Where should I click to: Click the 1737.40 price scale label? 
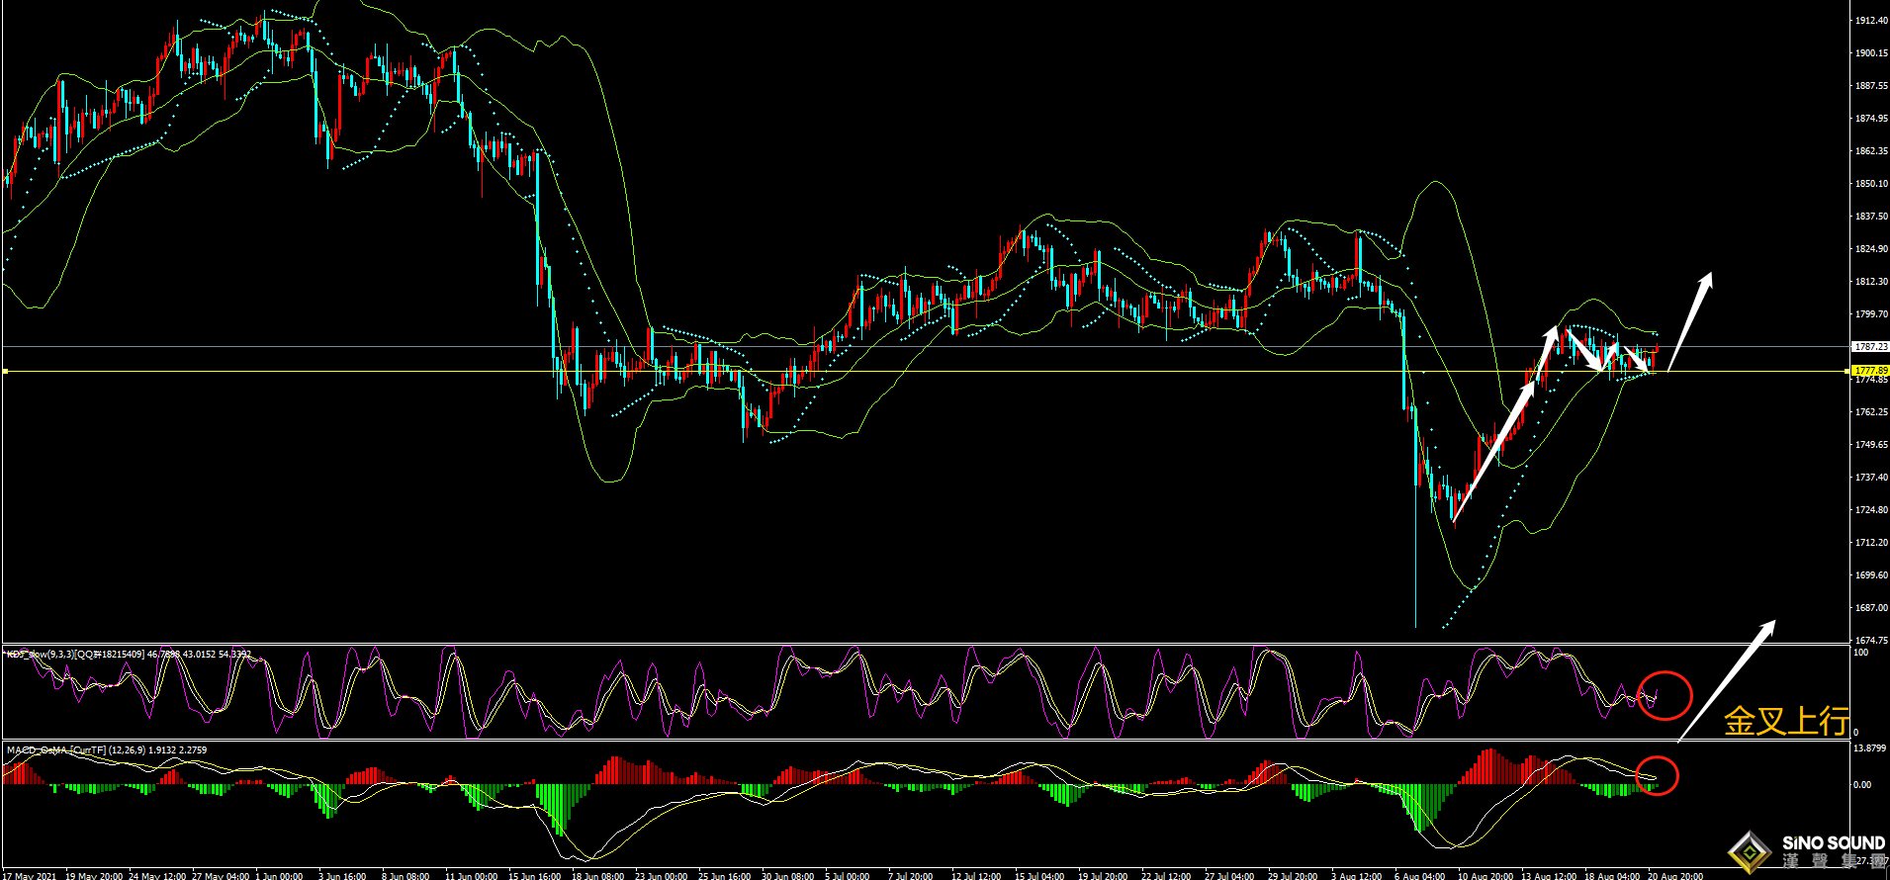(x=1871, y=478)
